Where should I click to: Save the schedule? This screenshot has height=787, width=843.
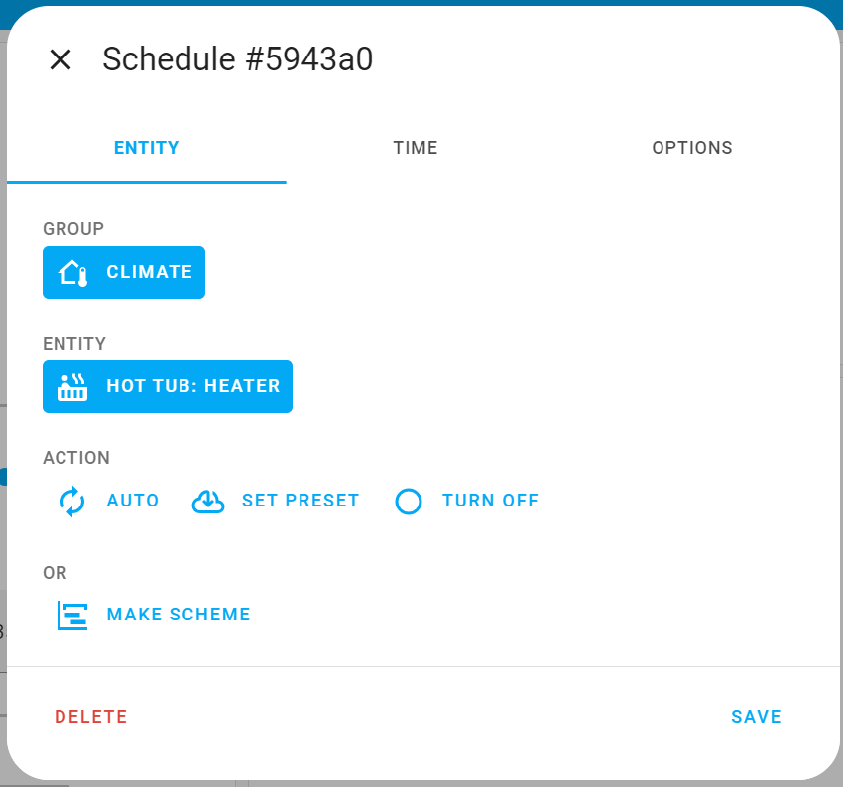(756, 716)
